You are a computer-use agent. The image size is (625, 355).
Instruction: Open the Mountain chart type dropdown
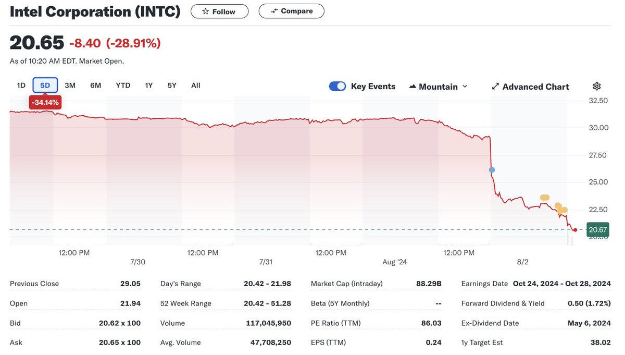[x=439, y=87]
